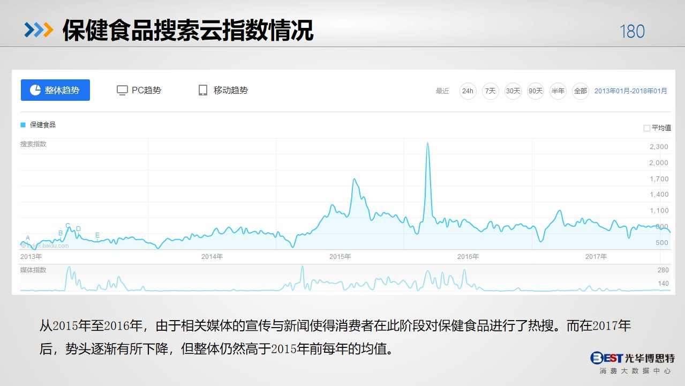Open the 2013年01月-2018年01月 date range picker
The width and height of the screenshot is (685, 386).
coord(631,91)
